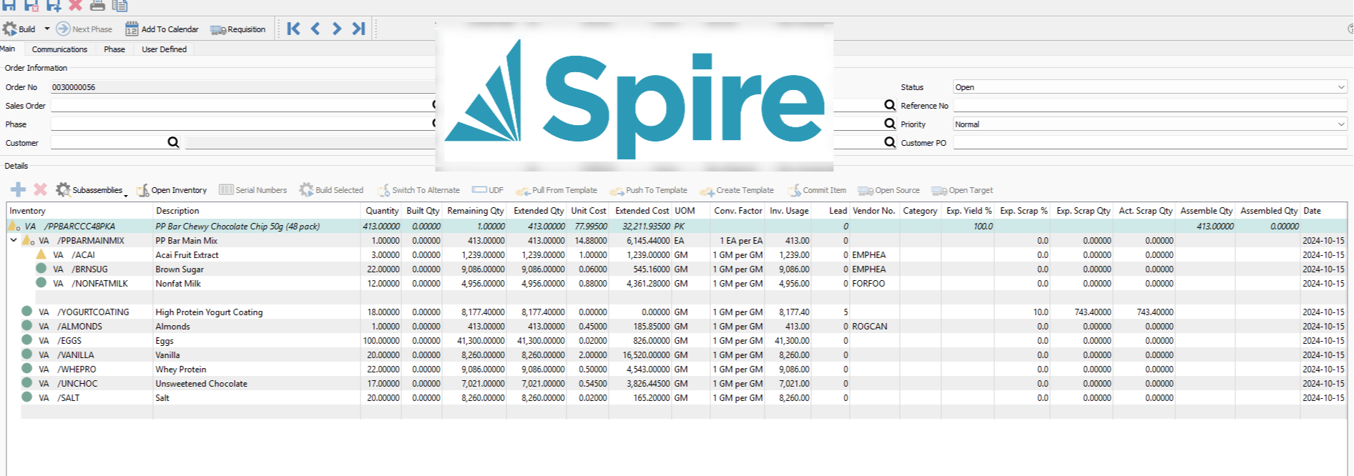Open the Build dropdown arrow

47,29
